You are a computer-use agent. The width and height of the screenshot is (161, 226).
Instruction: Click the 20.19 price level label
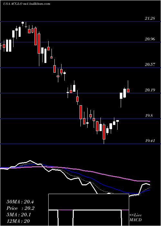pyautogui.click(x=150, y=90)
